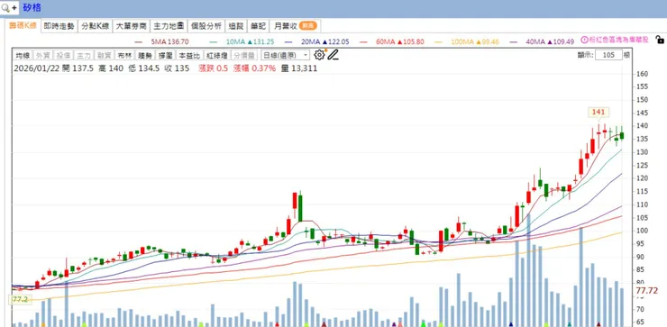
Task: Toggle the 趨勢 trend overlay
Action: pos(144,55)
